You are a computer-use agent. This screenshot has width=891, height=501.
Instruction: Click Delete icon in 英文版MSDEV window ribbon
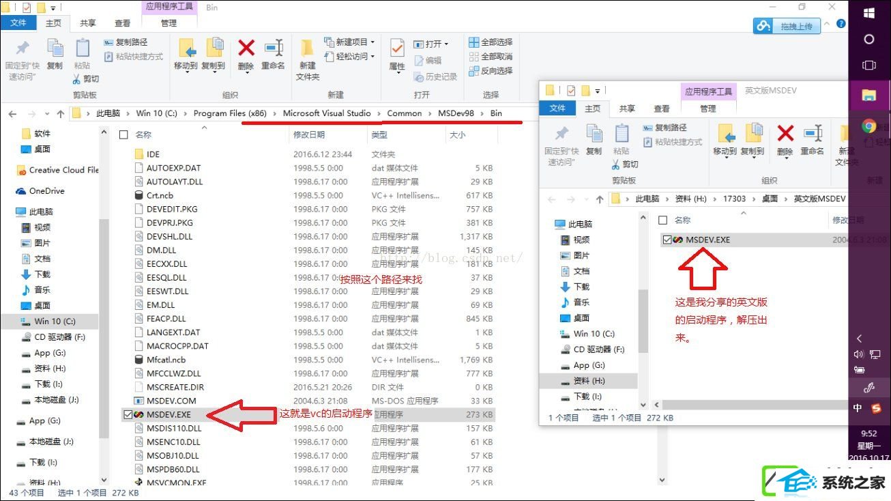click(x=785, y=133)
